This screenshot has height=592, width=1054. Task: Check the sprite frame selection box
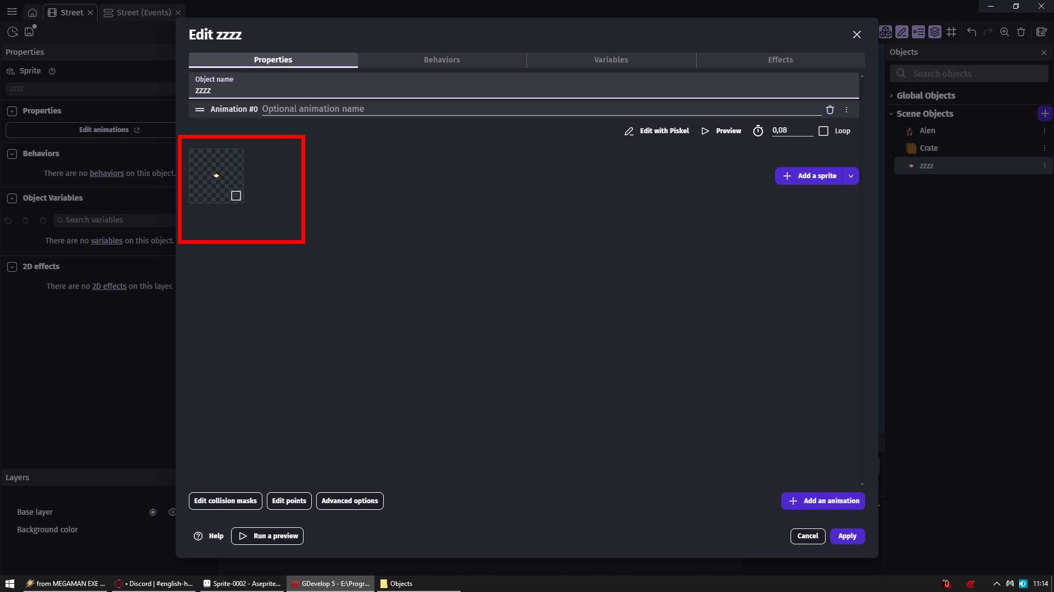point(236,196)
